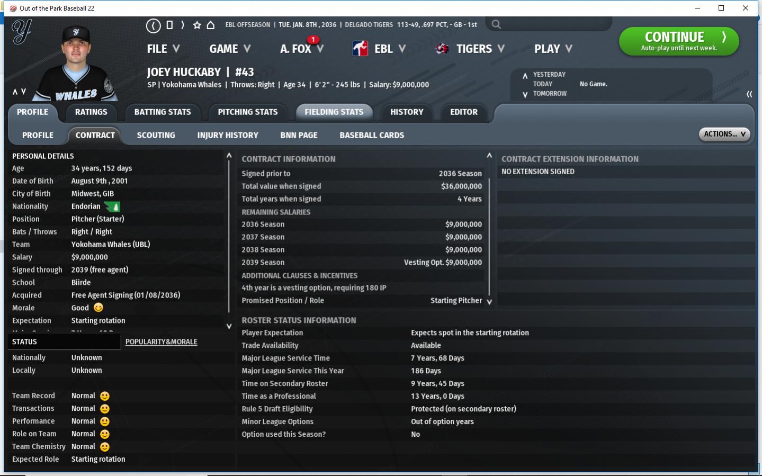Collapse the schedule panel with double chevron
Screen dimensions: 762x476
point(749,94)
